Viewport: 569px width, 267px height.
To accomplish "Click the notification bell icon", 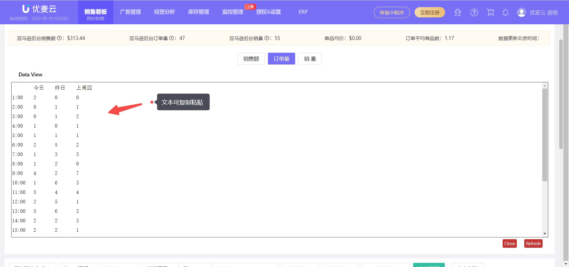I will click(505, 12).
